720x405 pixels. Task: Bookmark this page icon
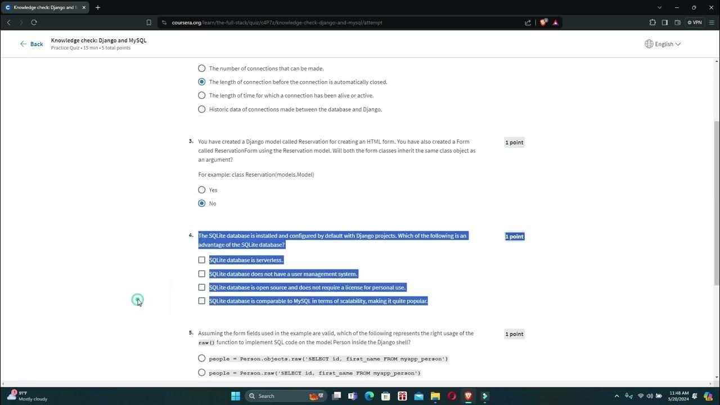click(148, 22)
